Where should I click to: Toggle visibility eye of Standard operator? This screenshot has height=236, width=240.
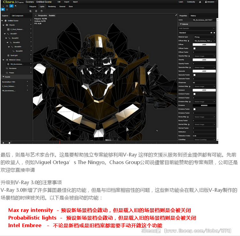pyautogui.click(x=212, y=33)
